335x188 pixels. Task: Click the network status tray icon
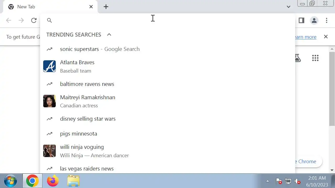[x=288, y=181]
